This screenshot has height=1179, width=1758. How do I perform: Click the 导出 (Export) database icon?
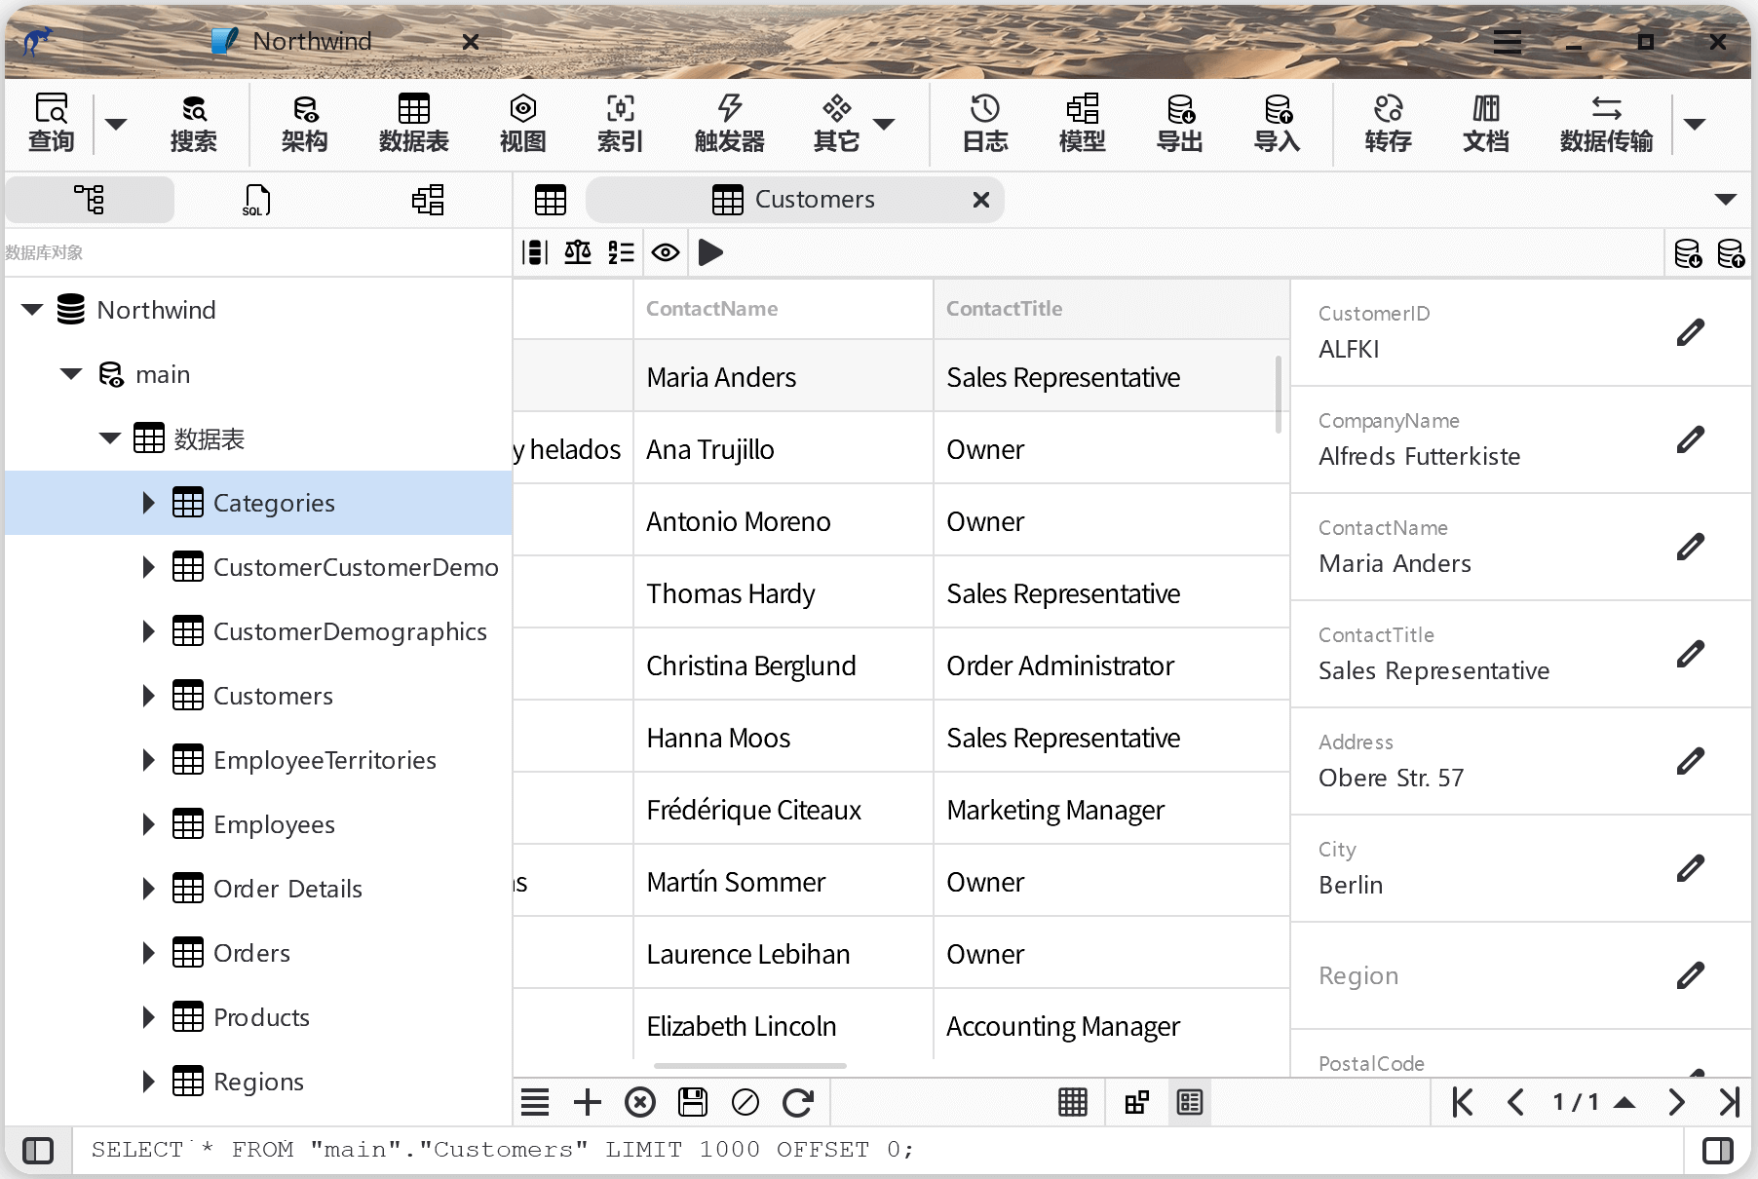click(1179, 123)
